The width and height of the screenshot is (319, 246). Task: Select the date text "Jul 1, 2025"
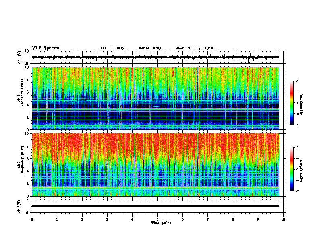pos(112,48)
